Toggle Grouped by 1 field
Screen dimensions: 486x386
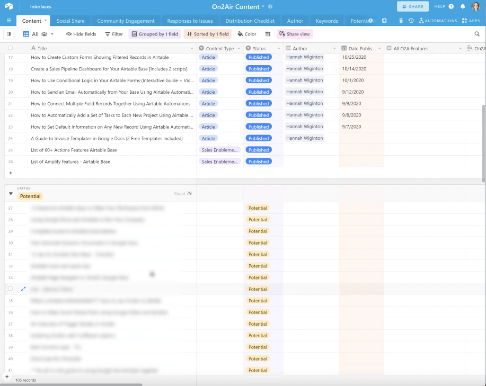pyautogui.click(x=155, y=33)
